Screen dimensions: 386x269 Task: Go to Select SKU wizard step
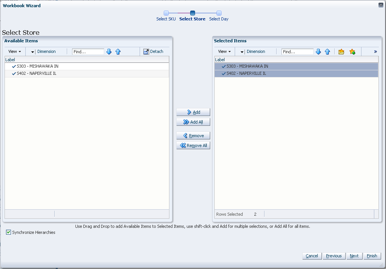click(x=166, y=16)
